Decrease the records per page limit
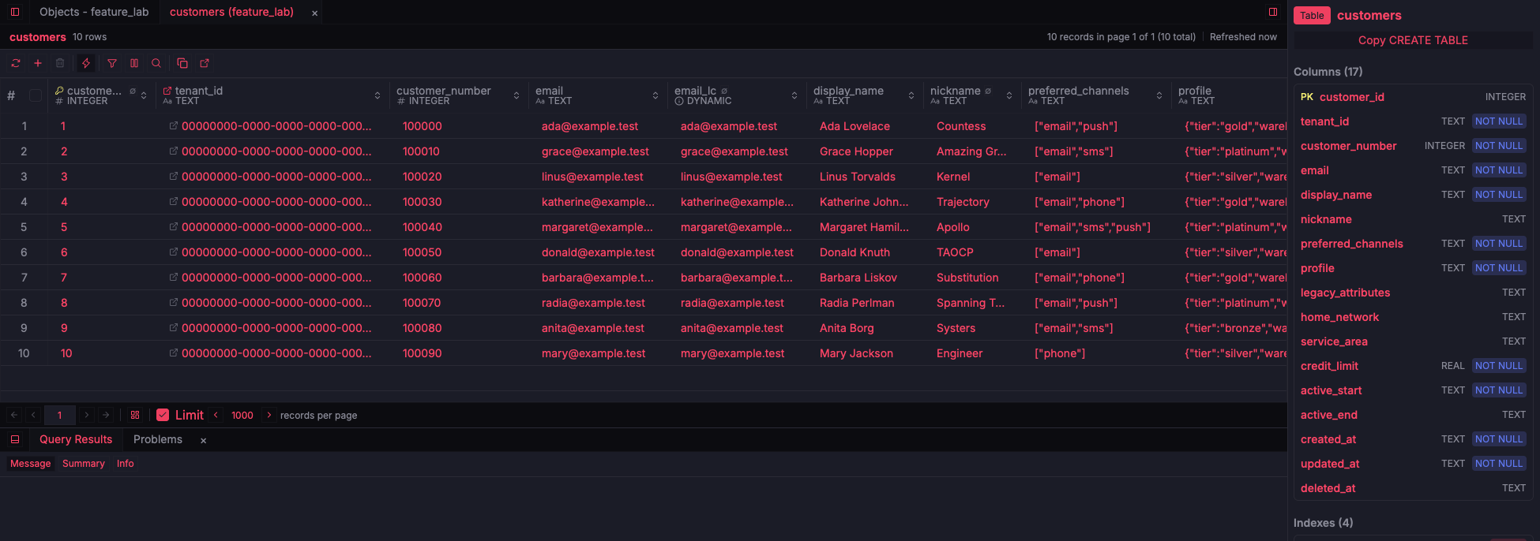Screen dimensions: 1540x541 (216, 415)
